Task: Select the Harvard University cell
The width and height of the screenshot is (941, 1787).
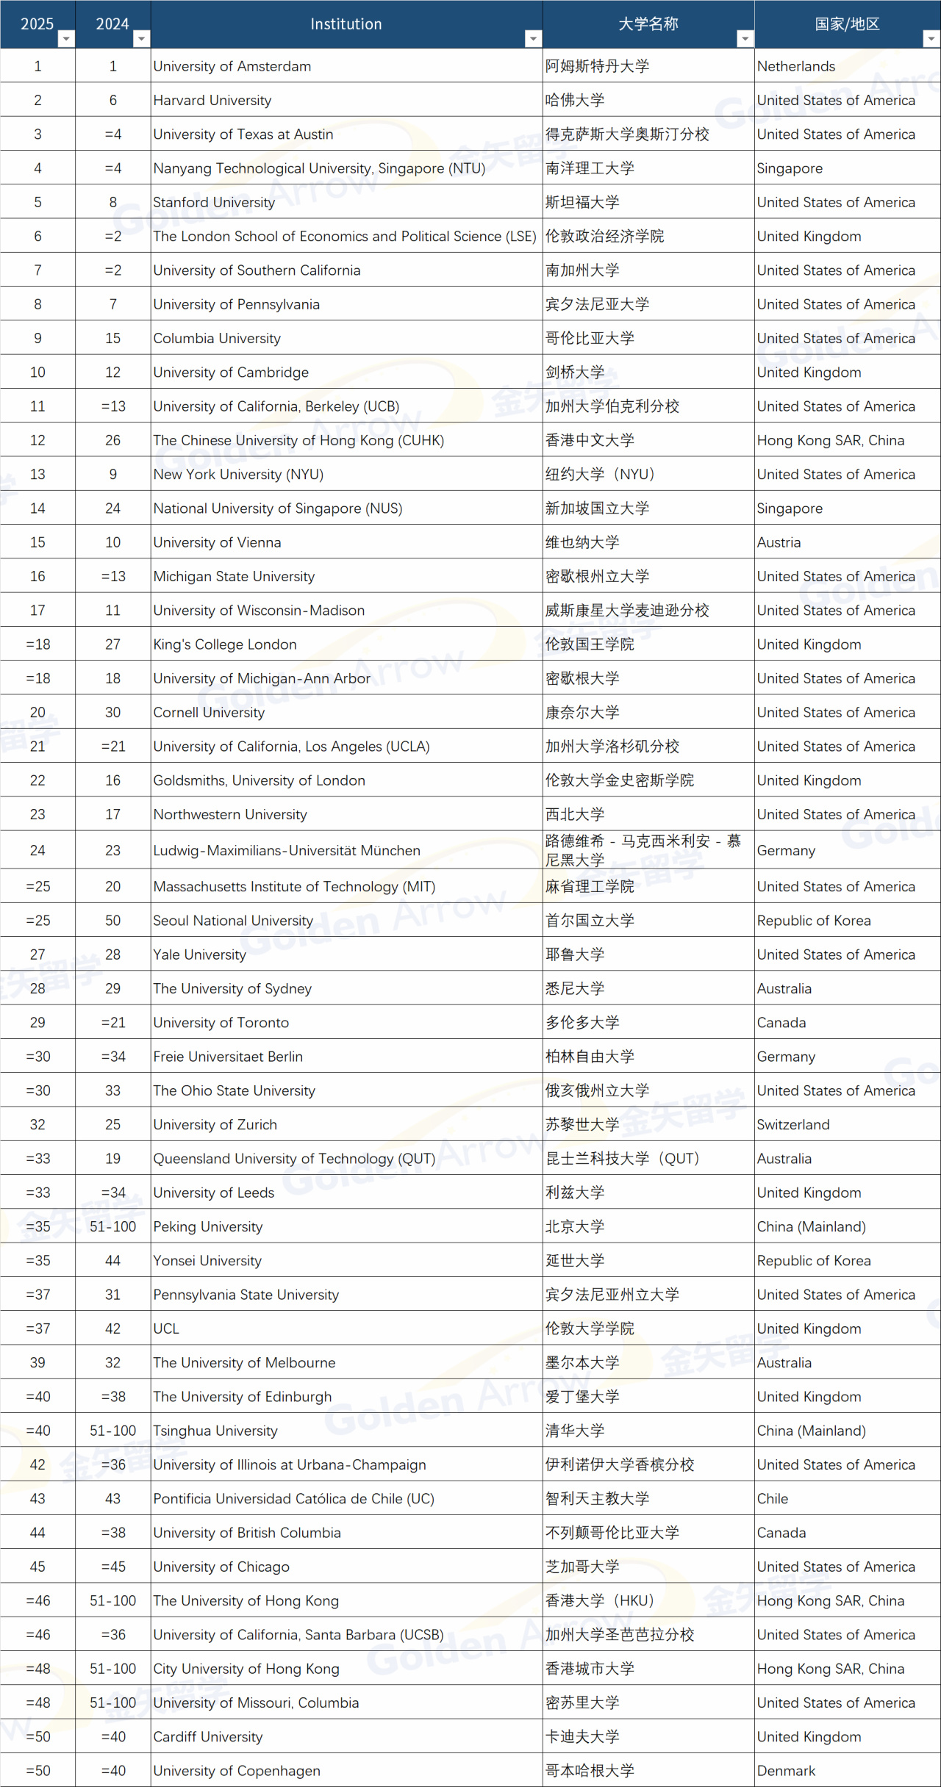Action: click(212, 101)
